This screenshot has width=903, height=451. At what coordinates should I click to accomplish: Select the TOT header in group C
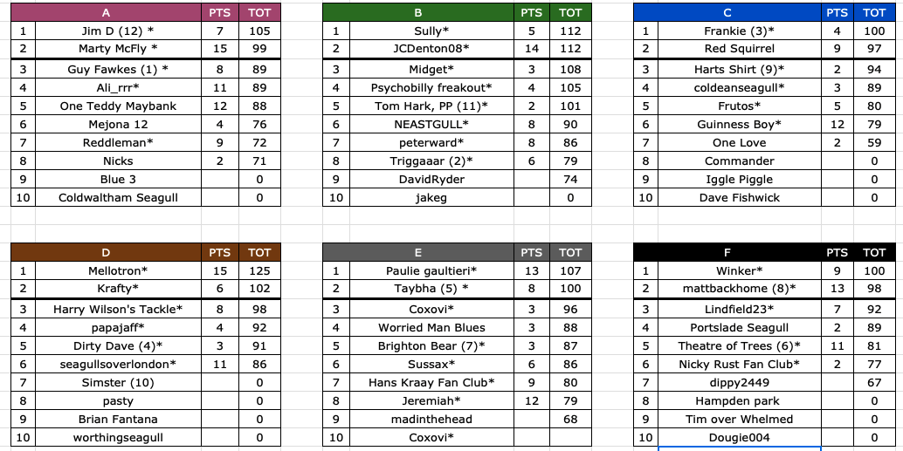874,12
